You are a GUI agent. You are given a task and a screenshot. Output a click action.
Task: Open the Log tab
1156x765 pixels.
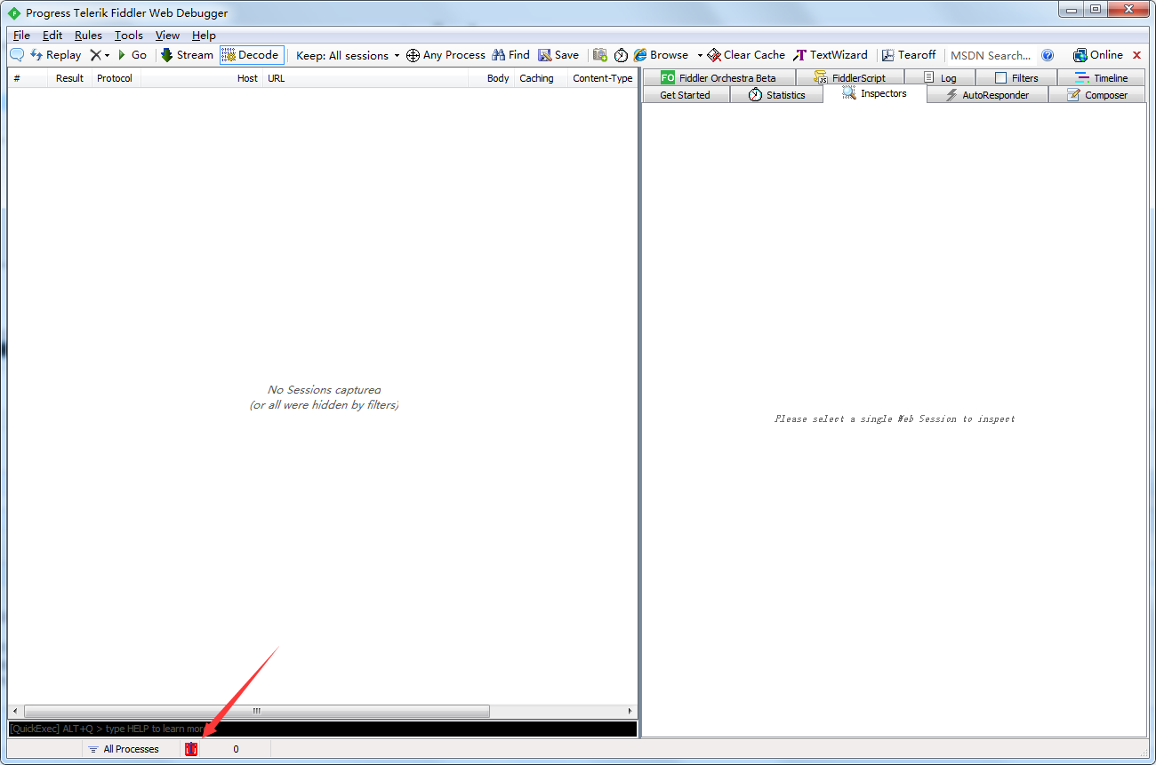point(940,78)
